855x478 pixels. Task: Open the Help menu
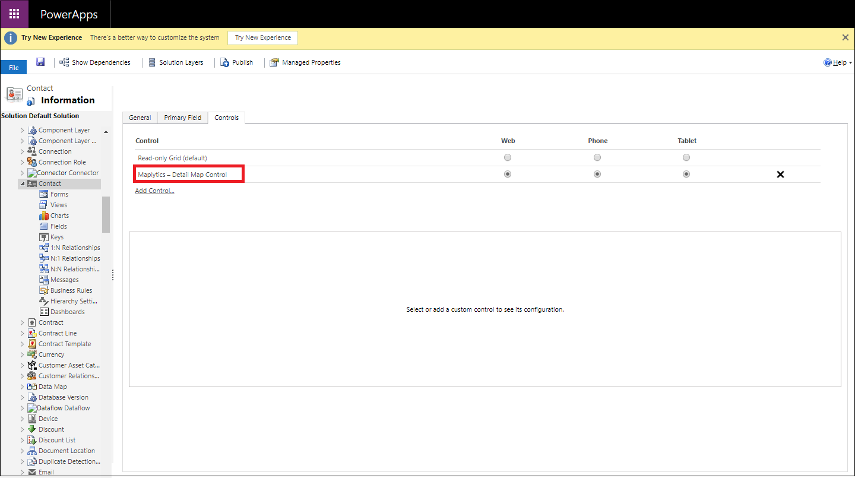(x=837, y=62)
